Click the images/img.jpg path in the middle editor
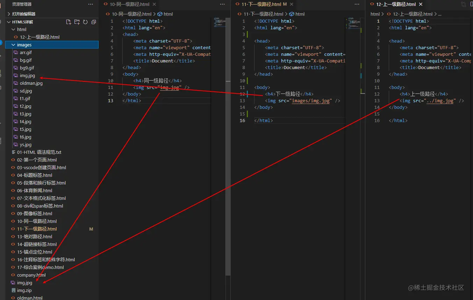This screenshot has width=473, height=300. point(311,101)
